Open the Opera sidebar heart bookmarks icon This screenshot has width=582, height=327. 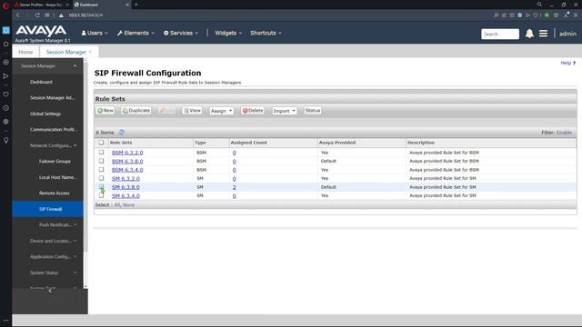(x=6, y=94)
